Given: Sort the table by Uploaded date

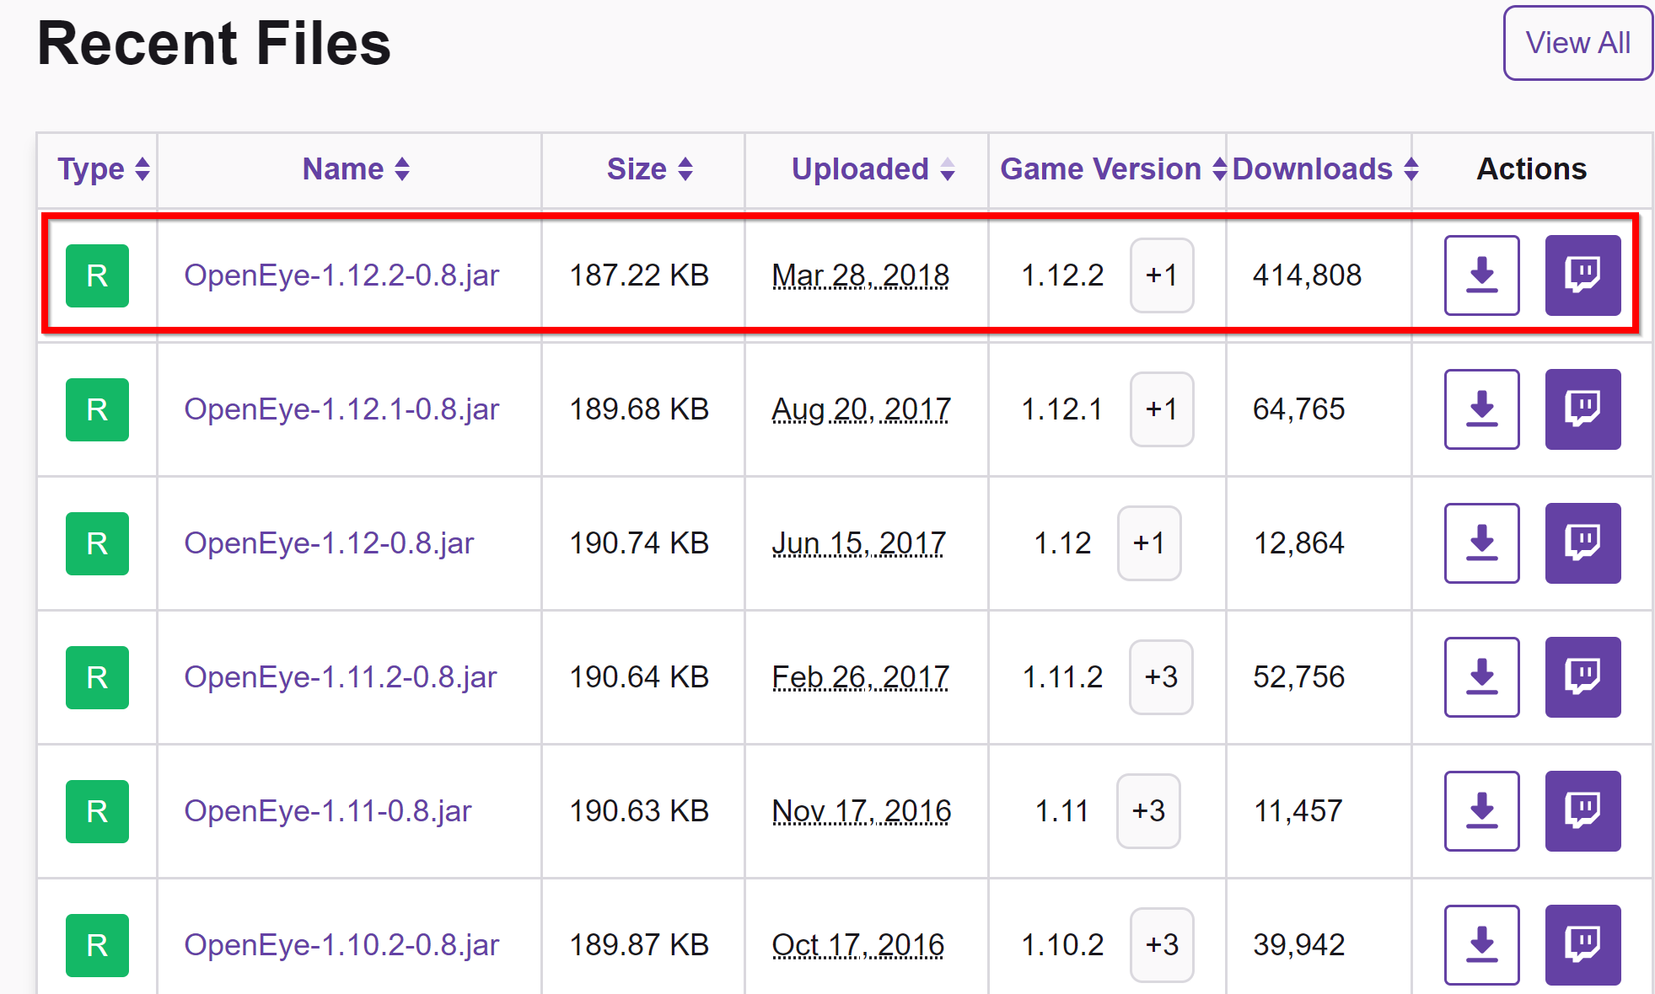Looking at the screenshot, I should 873,169.
